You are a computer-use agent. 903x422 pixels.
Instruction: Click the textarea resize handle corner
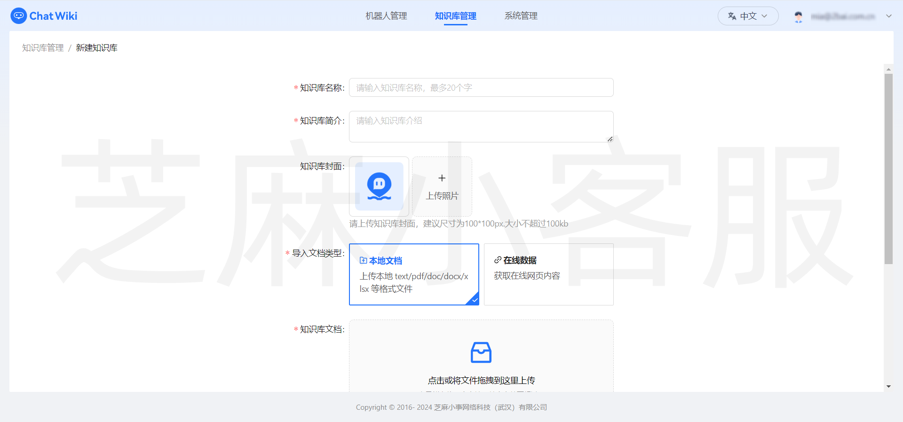coord(610,139)
